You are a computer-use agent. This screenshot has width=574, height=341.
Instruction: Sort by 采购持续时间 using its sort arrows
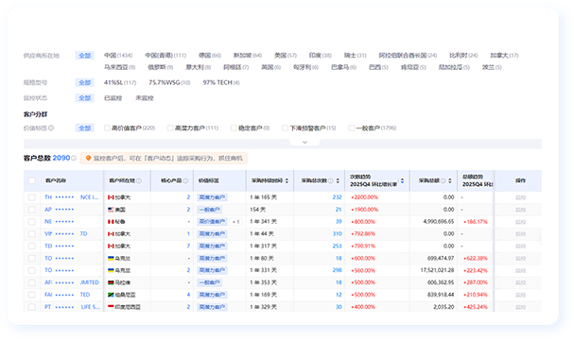coord(287,180)
